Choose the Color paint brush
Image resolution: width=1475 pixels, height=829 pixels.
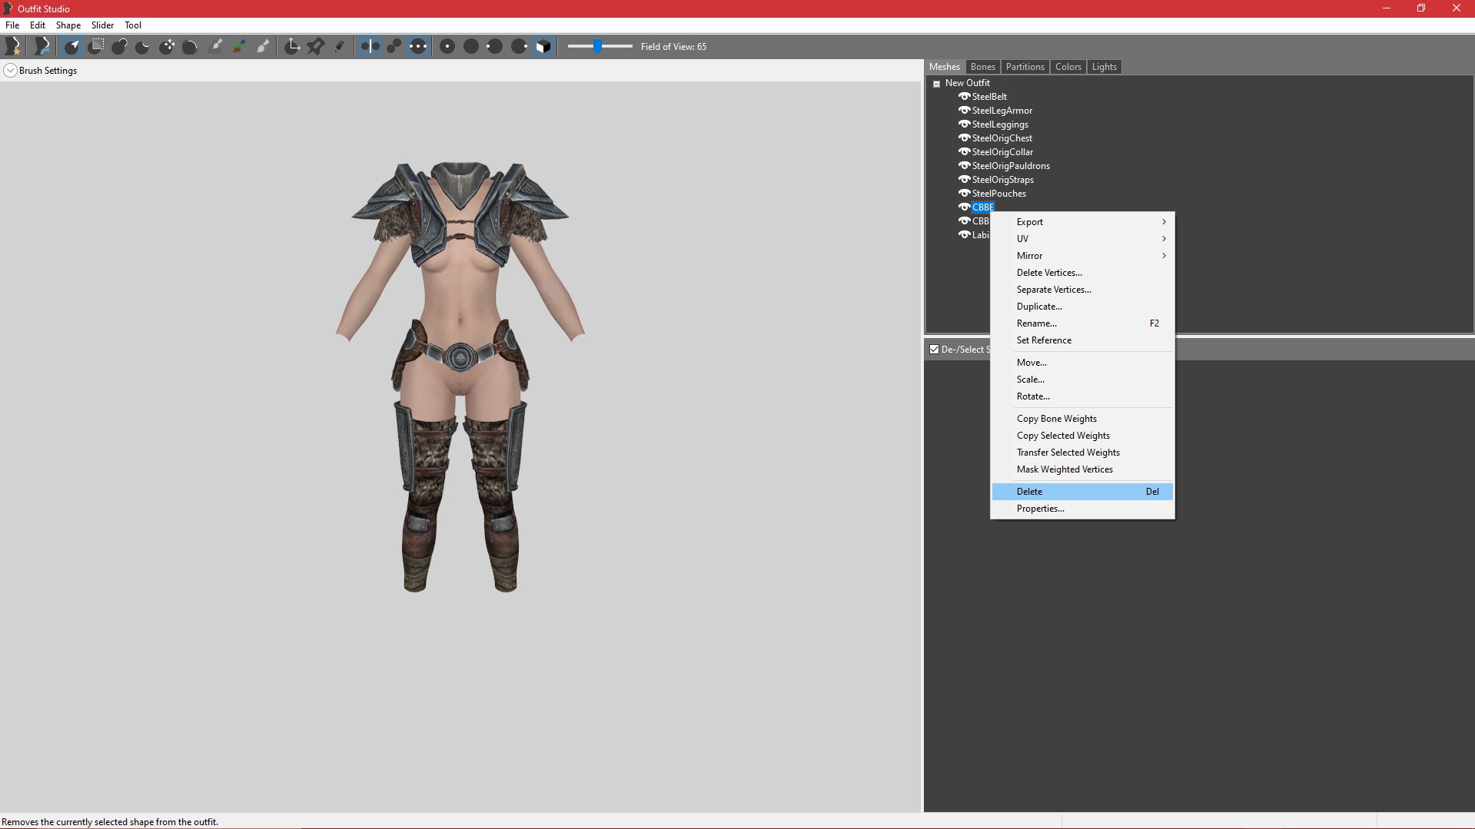pyautogui.click(x=239, y=46)
